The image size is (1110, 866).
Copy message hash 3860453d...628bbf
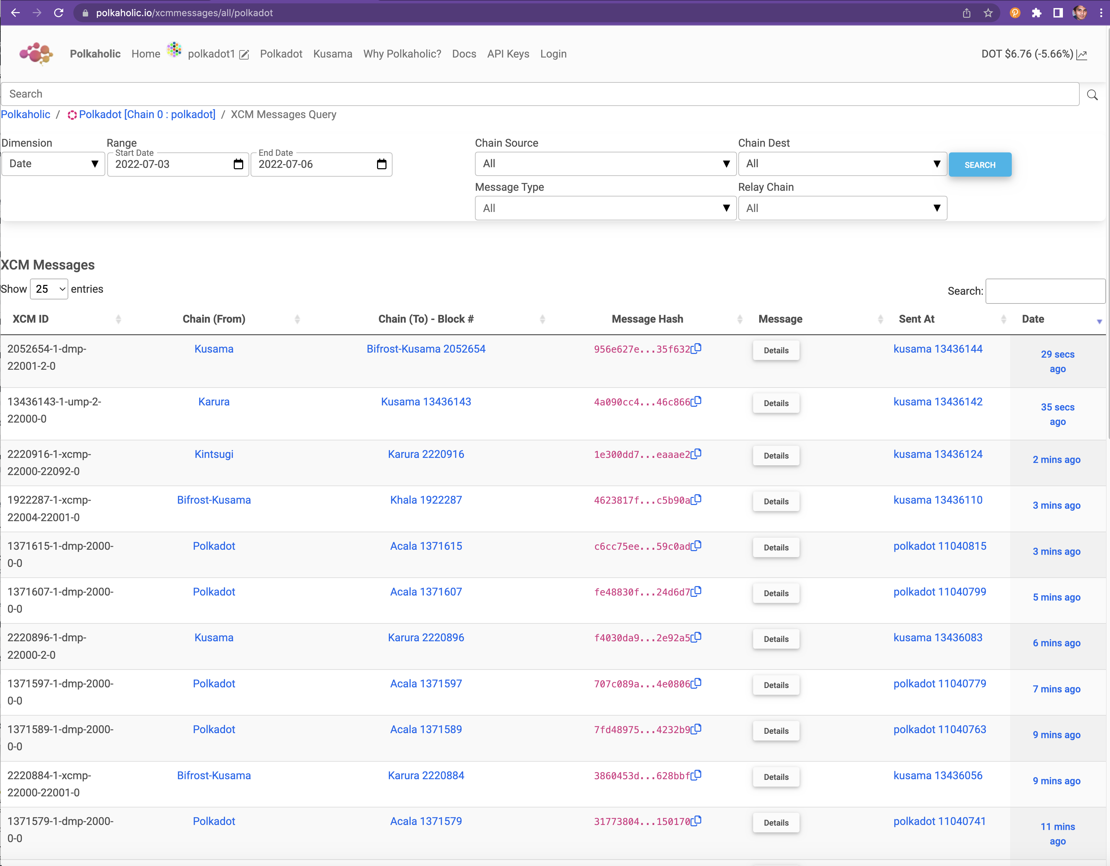(696, 775)
